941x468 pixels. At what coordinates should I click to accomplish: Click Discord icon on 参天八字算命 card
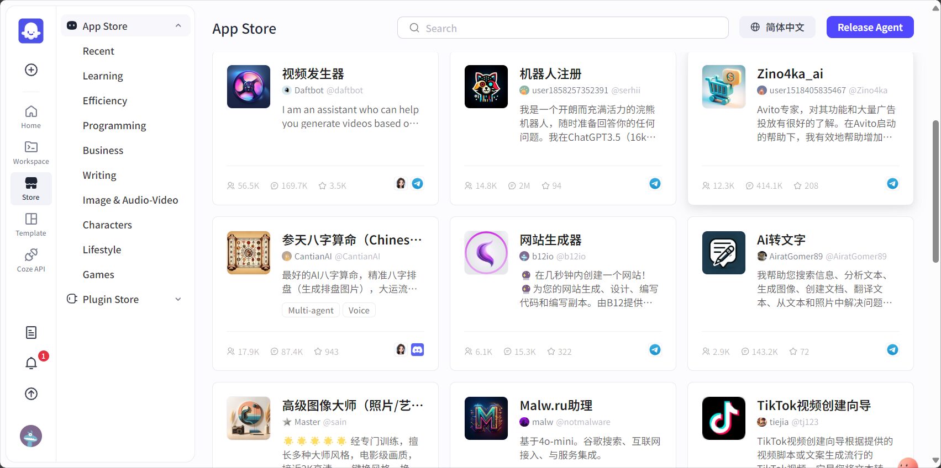(418, 350)
